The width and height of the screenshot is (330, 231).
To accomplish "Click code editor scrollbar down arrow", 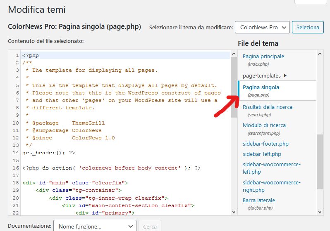I will click(x=234, y=212).
